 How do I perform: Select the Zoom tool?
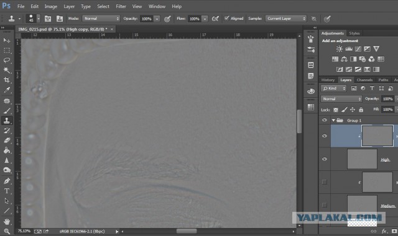7,231
